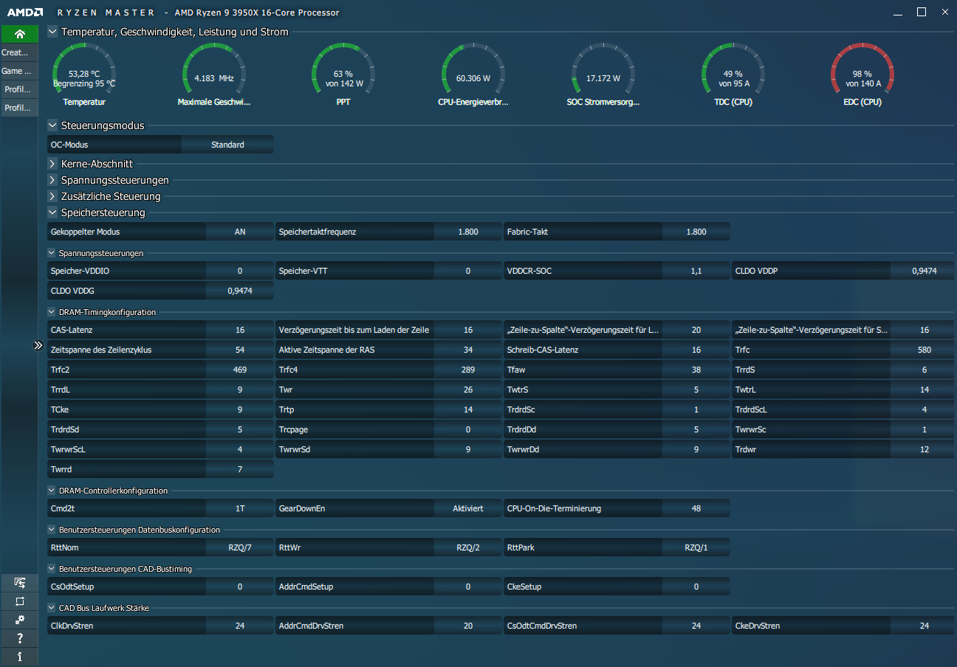957x667 pixels.
Task: Expand the Kerne-Abschnitt section
Action: pyautogui.click(x=52, y=164)
